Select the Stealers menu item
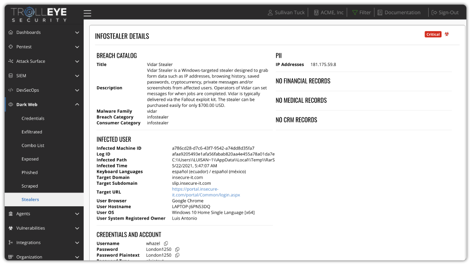Viewport: 471px width, 265px height. (x=30, y=199)
